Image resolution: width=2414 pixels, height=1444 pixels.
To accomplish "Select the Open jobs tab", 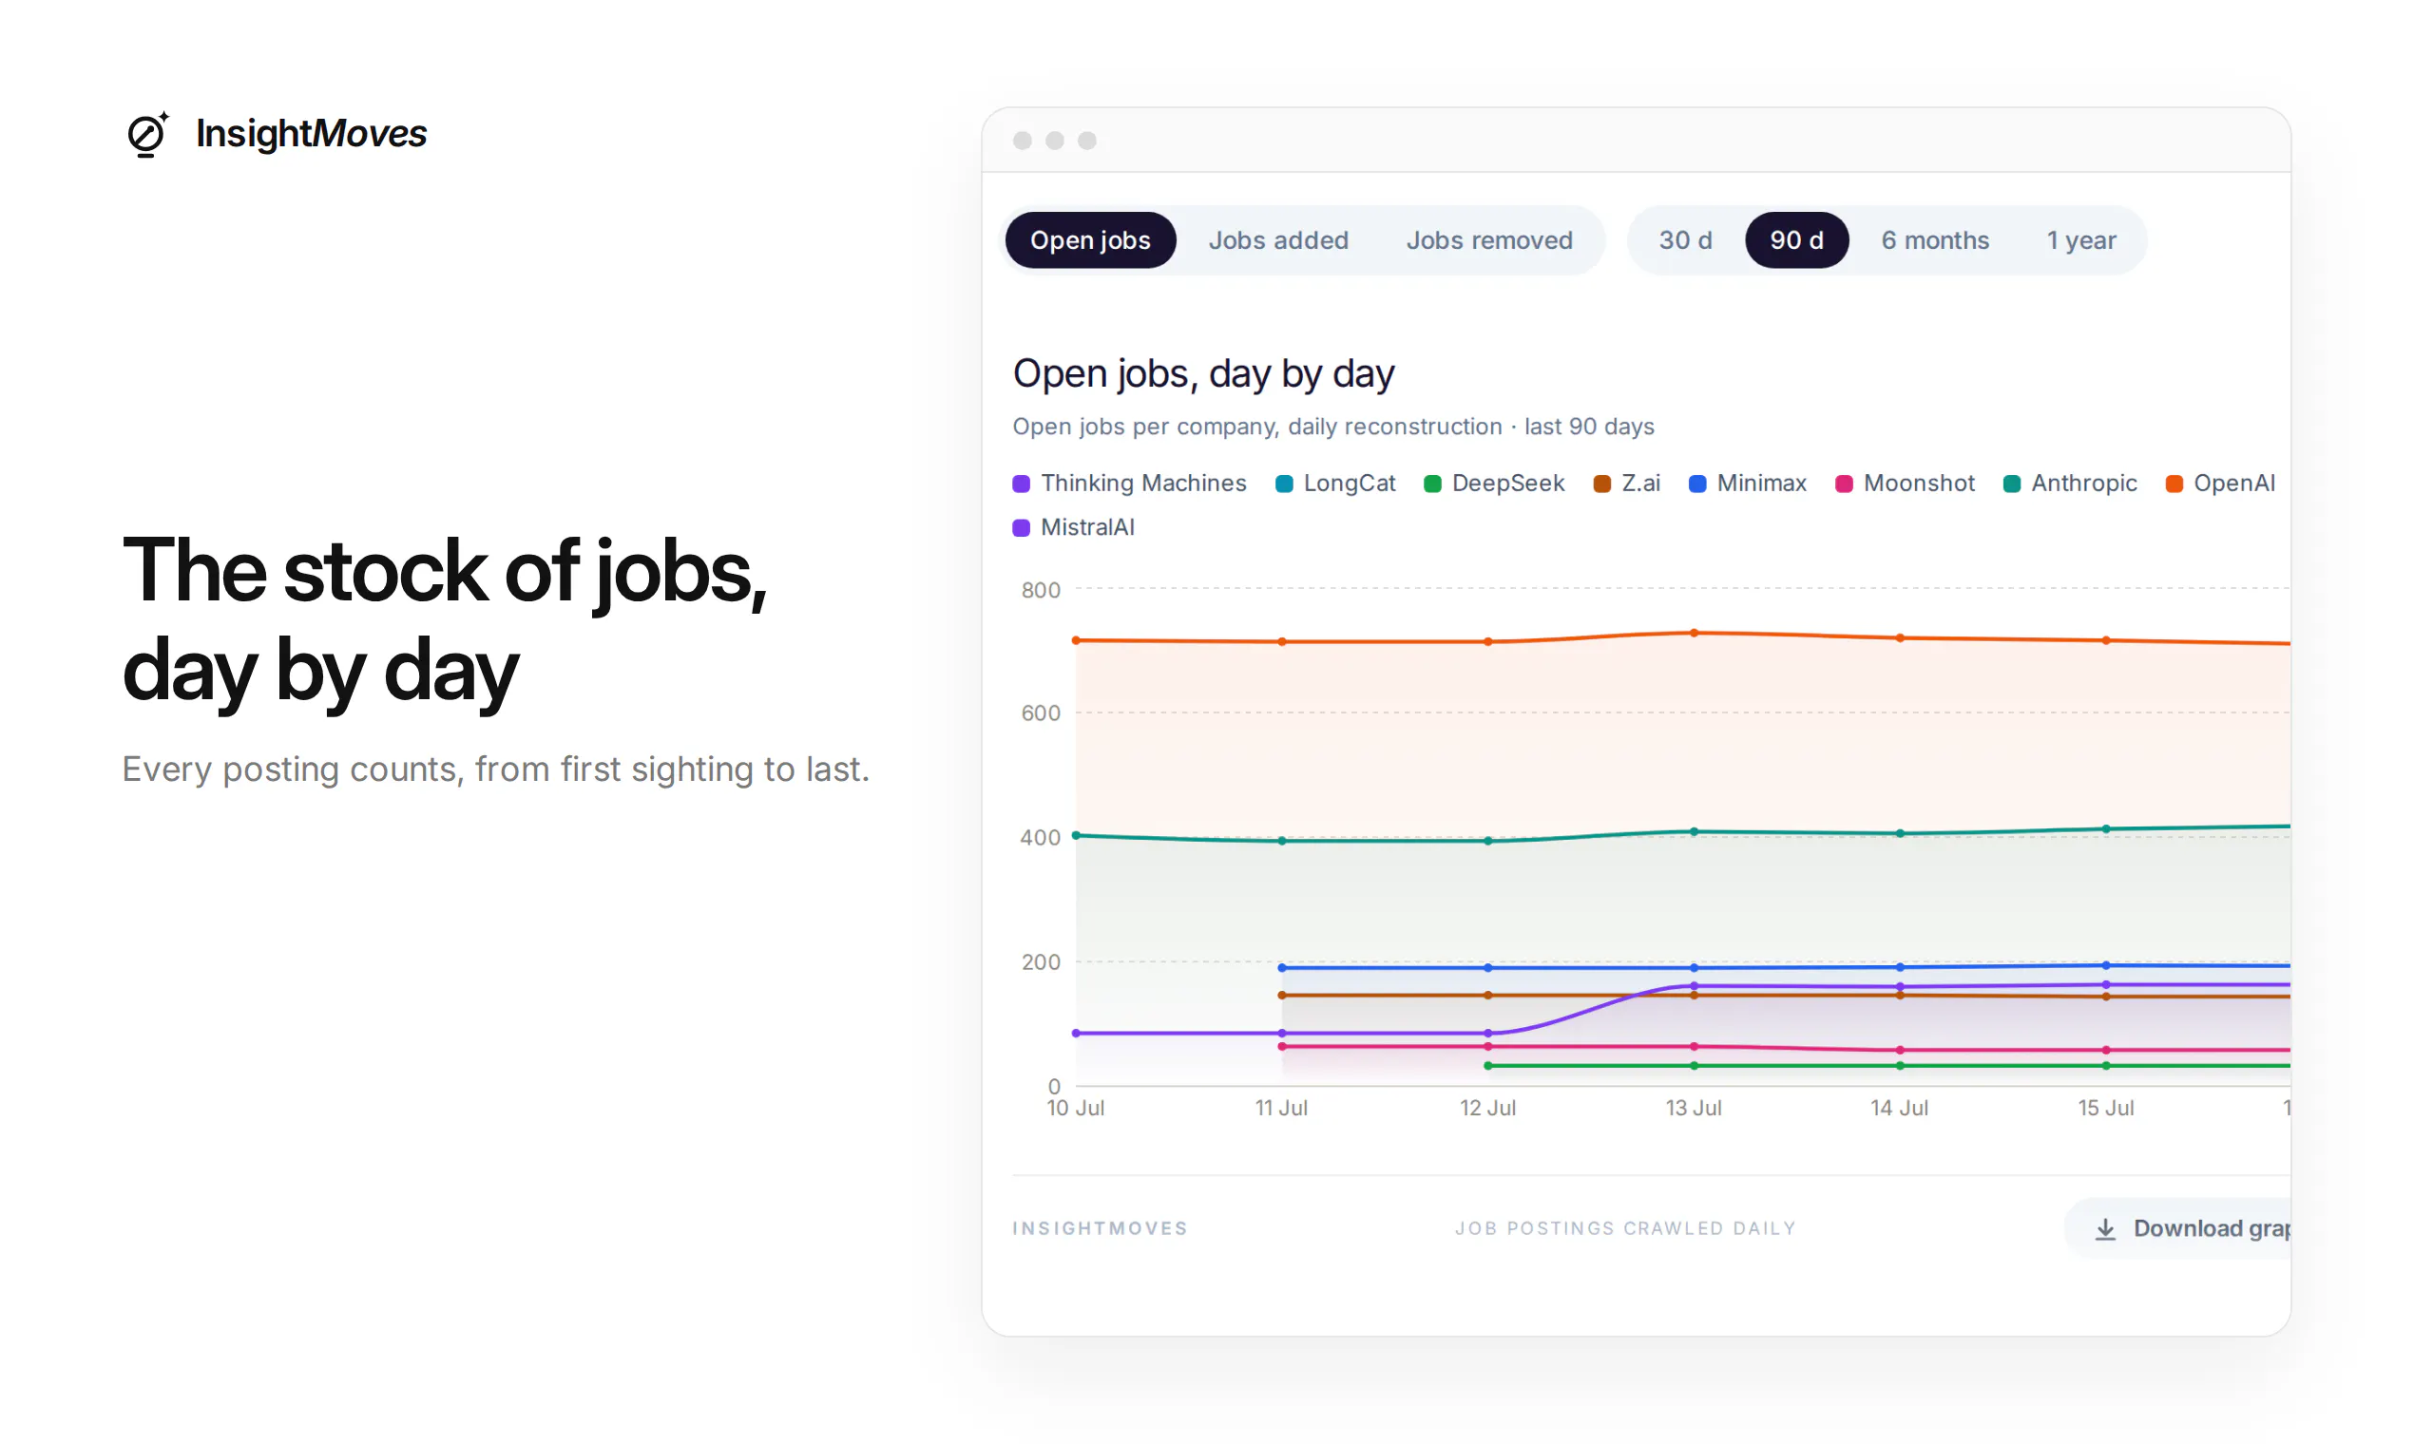I will pyautogui.click(x=1090, y=240).
